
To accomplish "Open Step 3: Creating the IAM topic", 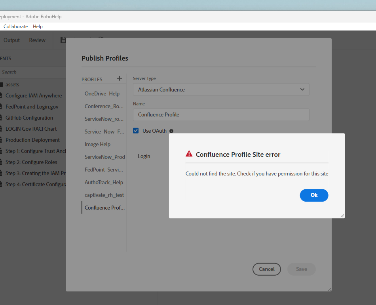I will click(x=36, y=173).
